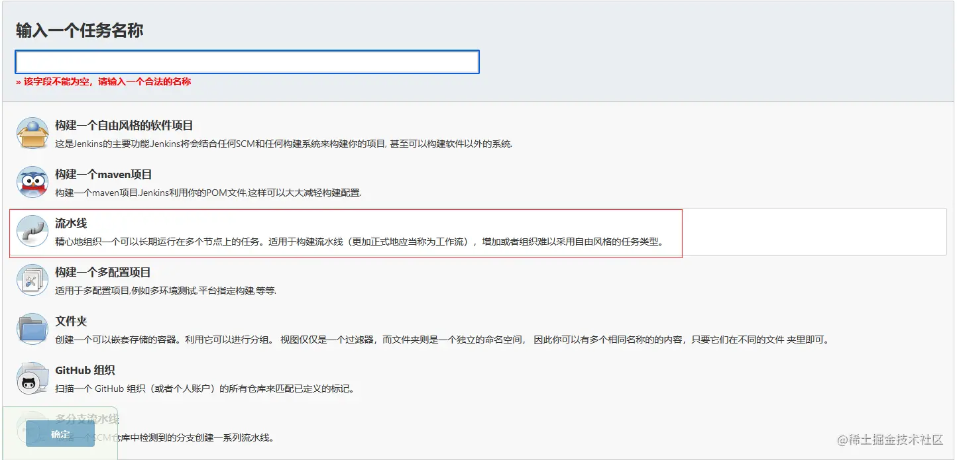Click the maven project owl icon
The width and height of the screenshot is (957, 460).
pos(32,182)
